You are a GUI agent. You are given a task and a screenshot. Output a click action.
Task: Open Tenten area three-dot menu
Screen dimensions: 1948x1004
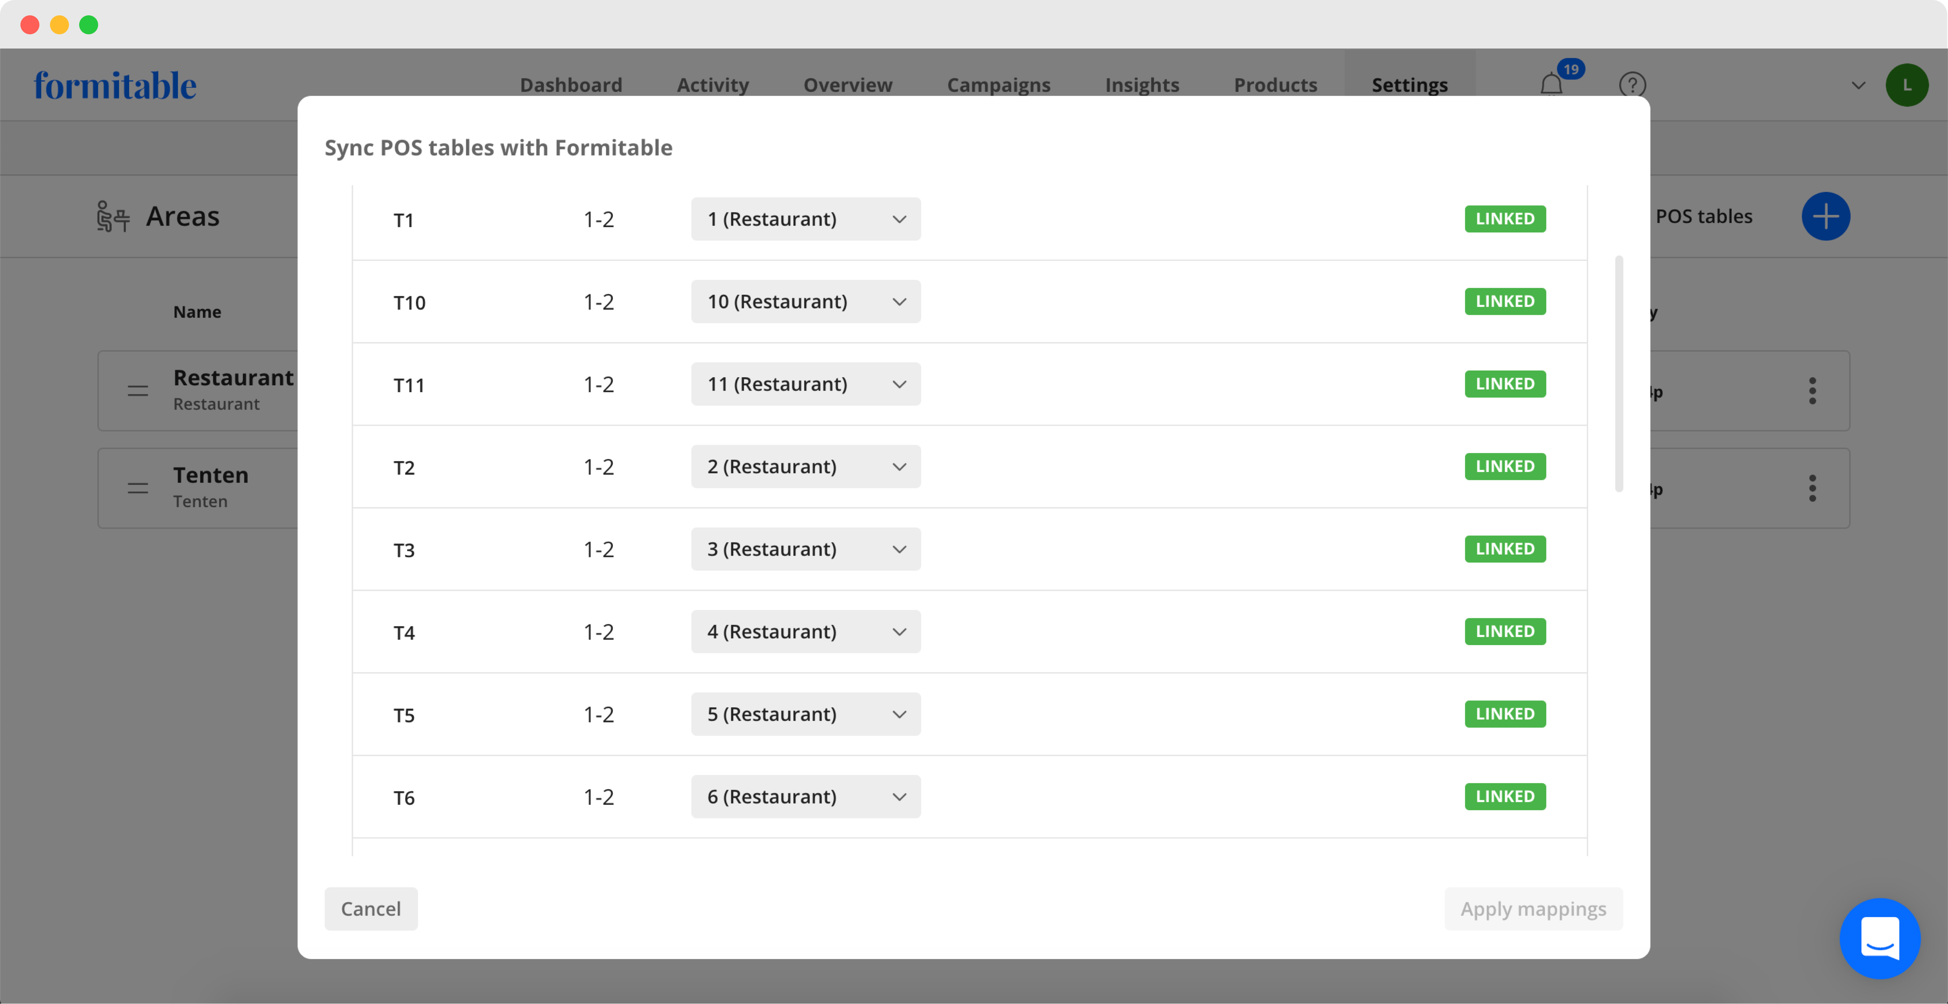(1812, 489)
